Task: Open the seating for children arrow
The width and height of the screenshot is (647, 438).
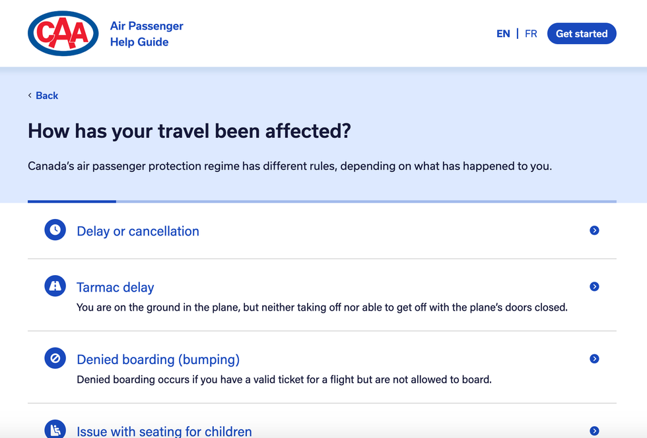Action: coord(594,431)
